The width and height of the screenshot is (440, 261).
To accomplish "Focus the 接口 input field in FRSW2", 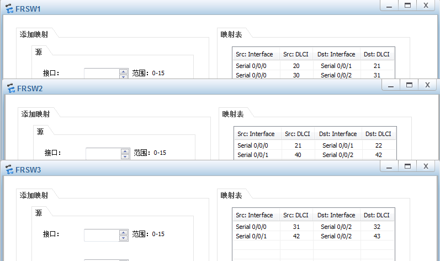I will (x=103, y=153).
